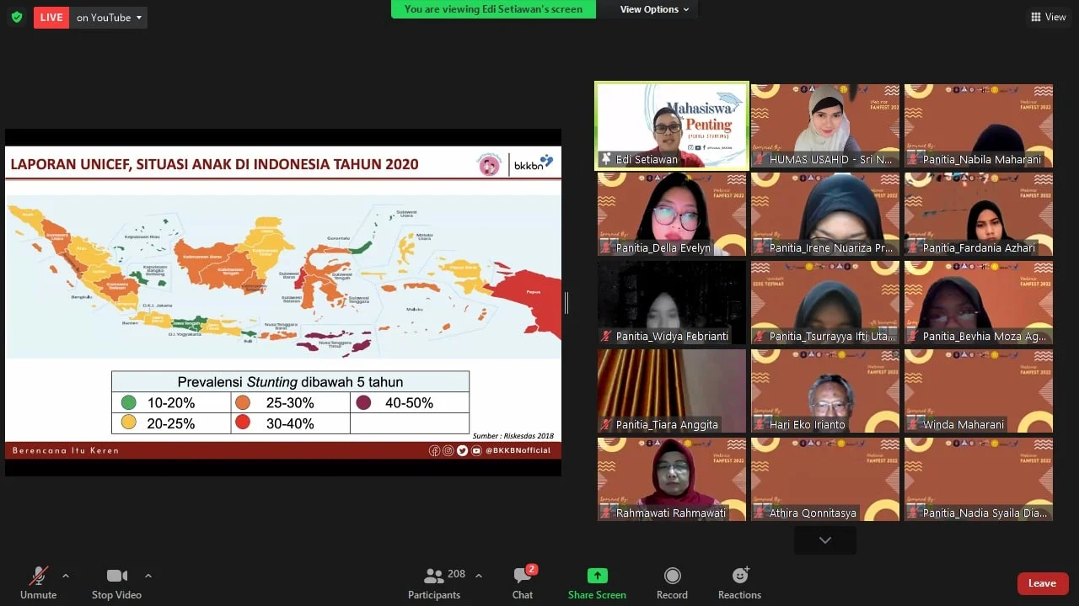
Task: Click the Instagram icon in the slide footer
Action: (x=448, y=450)
